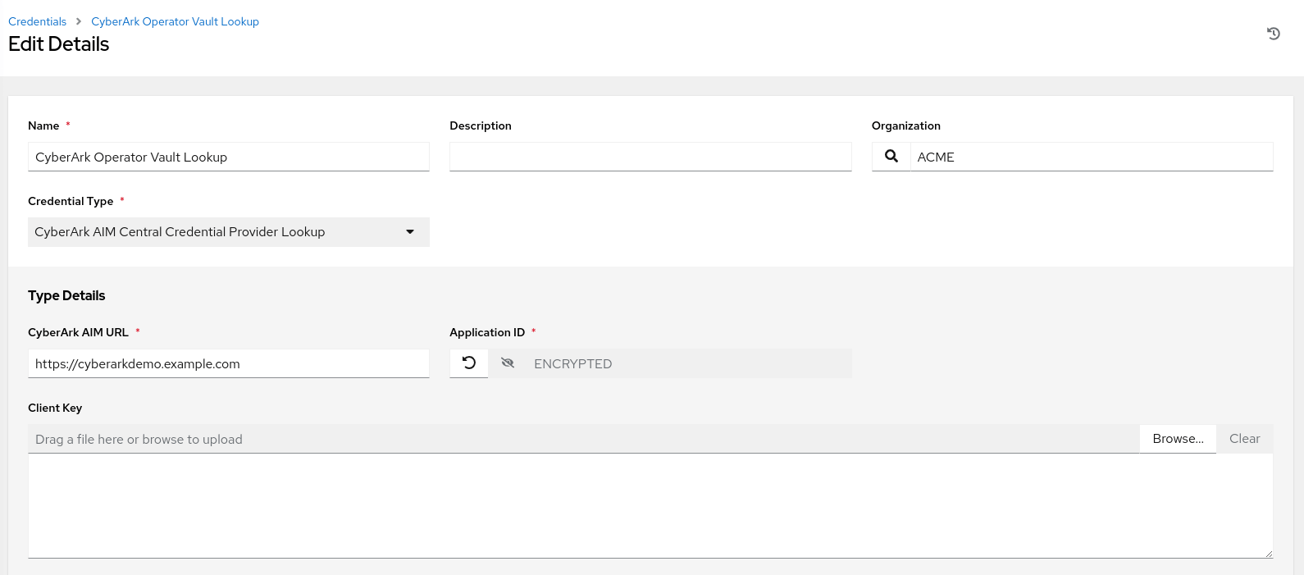Click the Edit Details page heading
This screenshot has height=575, width=1304.
coord(59,44)
